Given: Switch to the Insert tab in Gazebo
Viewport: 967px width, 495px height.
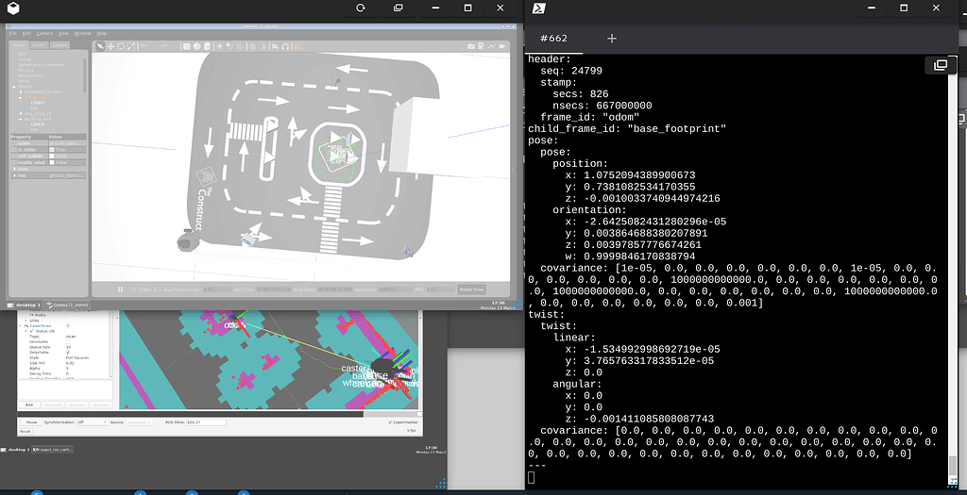Looking at the screenshot, I should click(x=39, y=45).
